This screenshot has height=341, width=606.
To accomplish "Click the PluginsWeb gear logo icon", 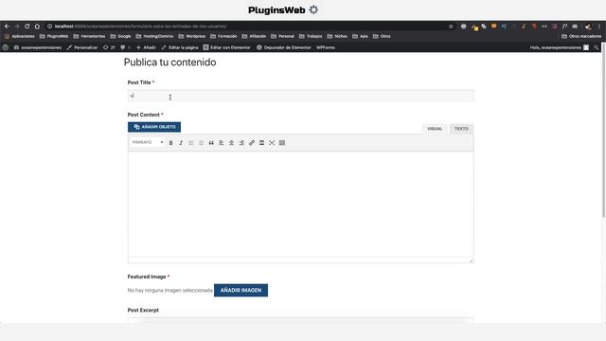I will pyautogui.click(x=313, y=9).
